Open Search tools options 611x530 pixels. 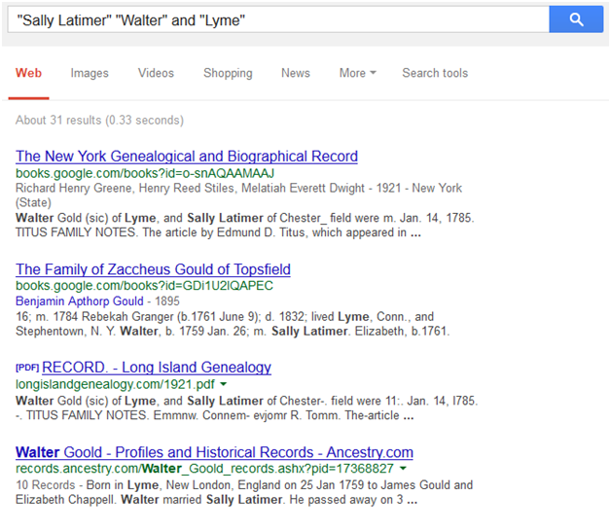tap(435, 73)
